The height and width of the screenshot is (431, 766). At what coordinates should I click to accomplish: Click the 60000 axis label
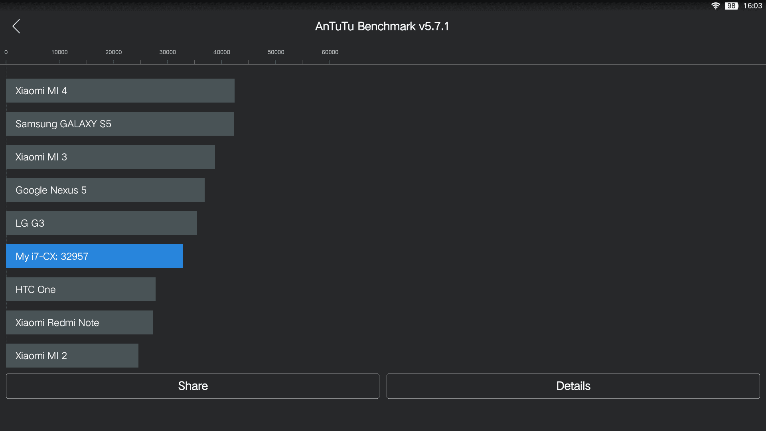(330, 52)
